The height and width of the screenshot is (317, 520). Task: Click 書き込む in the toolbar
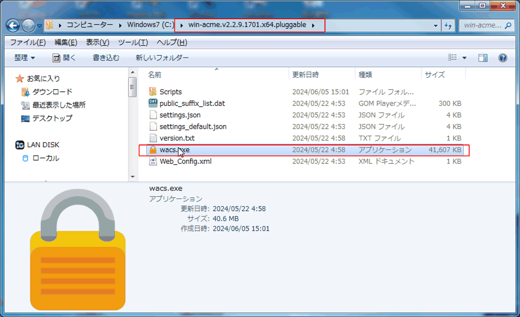(106, 57)
